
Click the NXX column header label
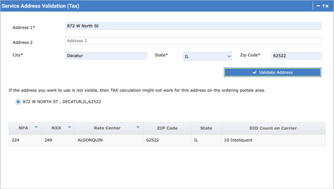56,128
